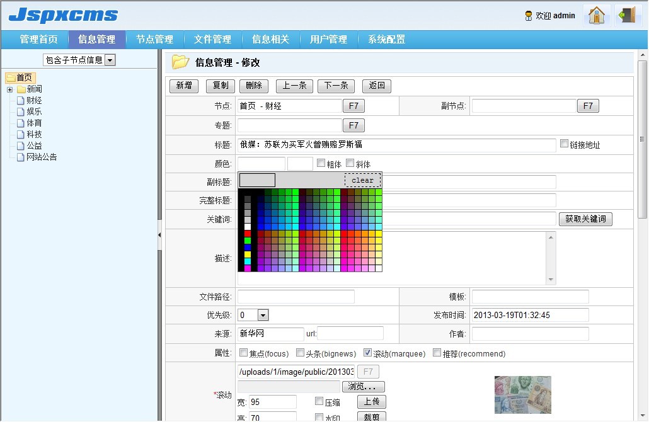Click the home icon near admin greeting

point(596,14)
